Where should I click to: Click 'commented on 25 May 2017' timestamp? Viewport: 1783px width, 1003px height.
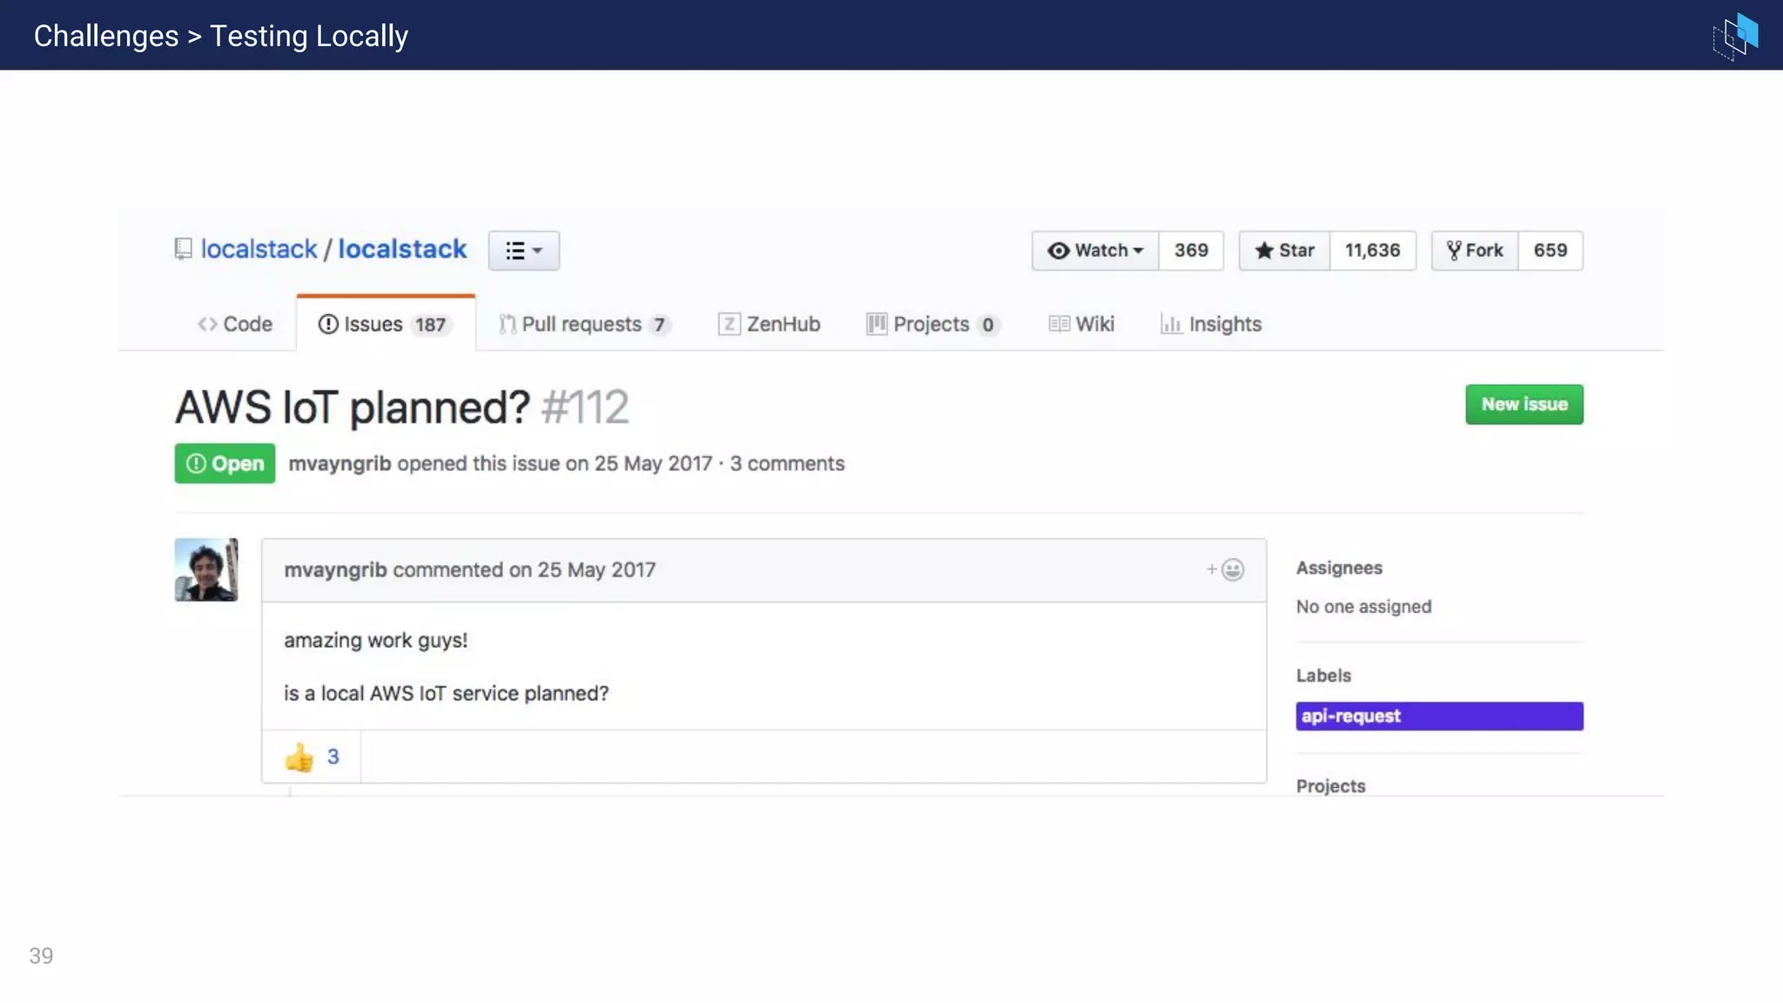[x=524, y=569]
